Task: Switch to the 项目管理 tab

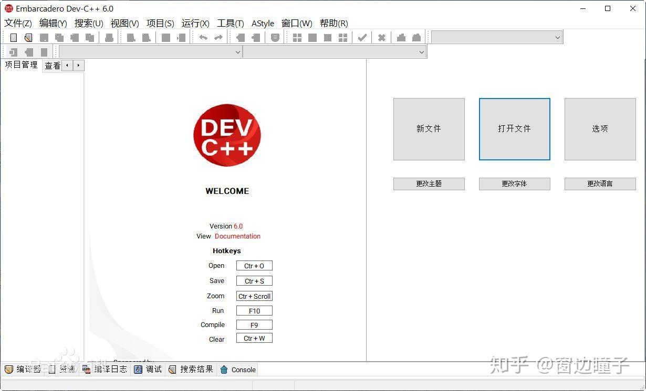Action: coord(20,65)
